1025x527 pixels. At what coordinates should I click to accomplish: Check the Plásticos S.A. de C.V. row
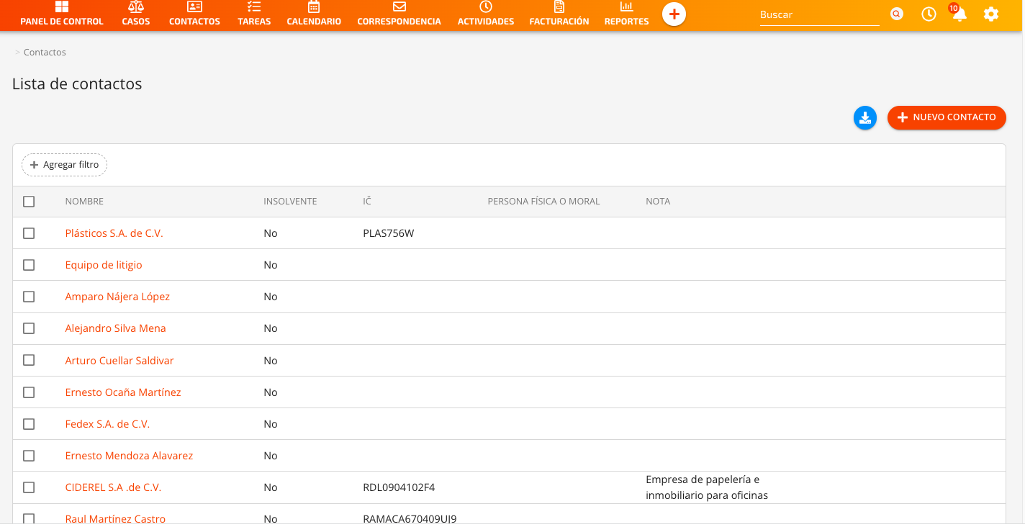click(x=29, y=233)
